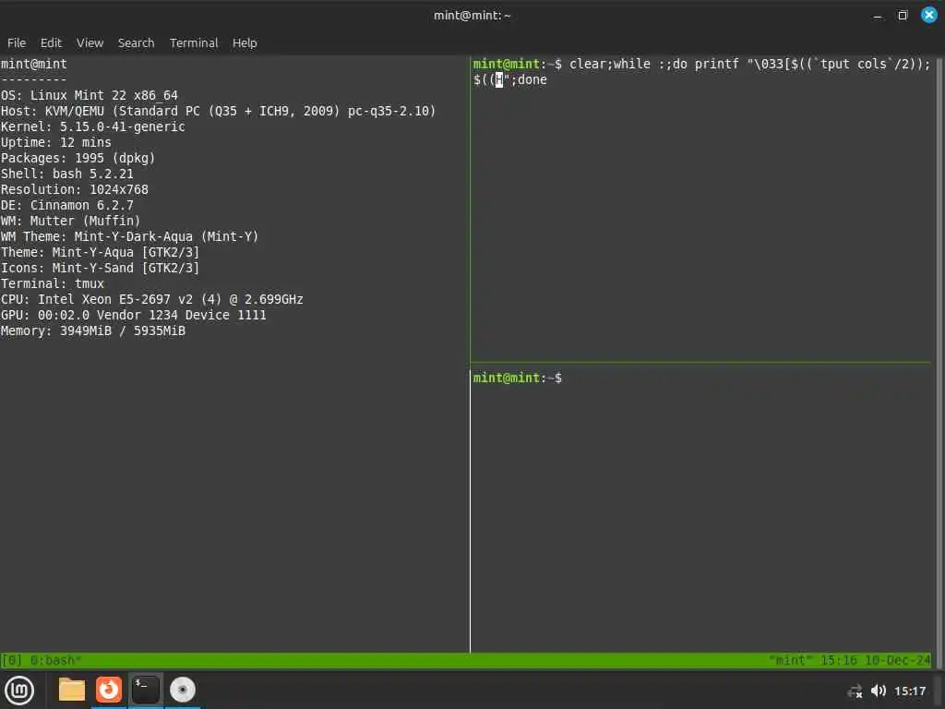Click the 'GPU: 00:02.0 Vendor 1234' line
The height and width of the screenshot is (709, 945).
[x=133, y=315]
